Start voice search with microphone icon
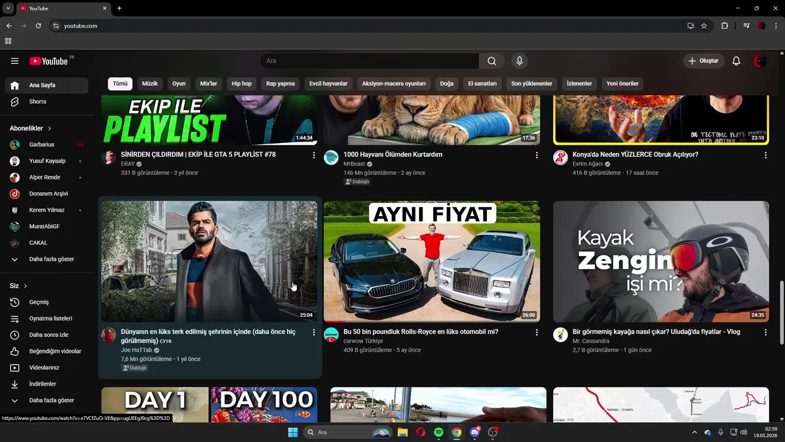Image resolution: width=785 pixels, height=442 pixels. pyautogui.click(x=519, y=61)
